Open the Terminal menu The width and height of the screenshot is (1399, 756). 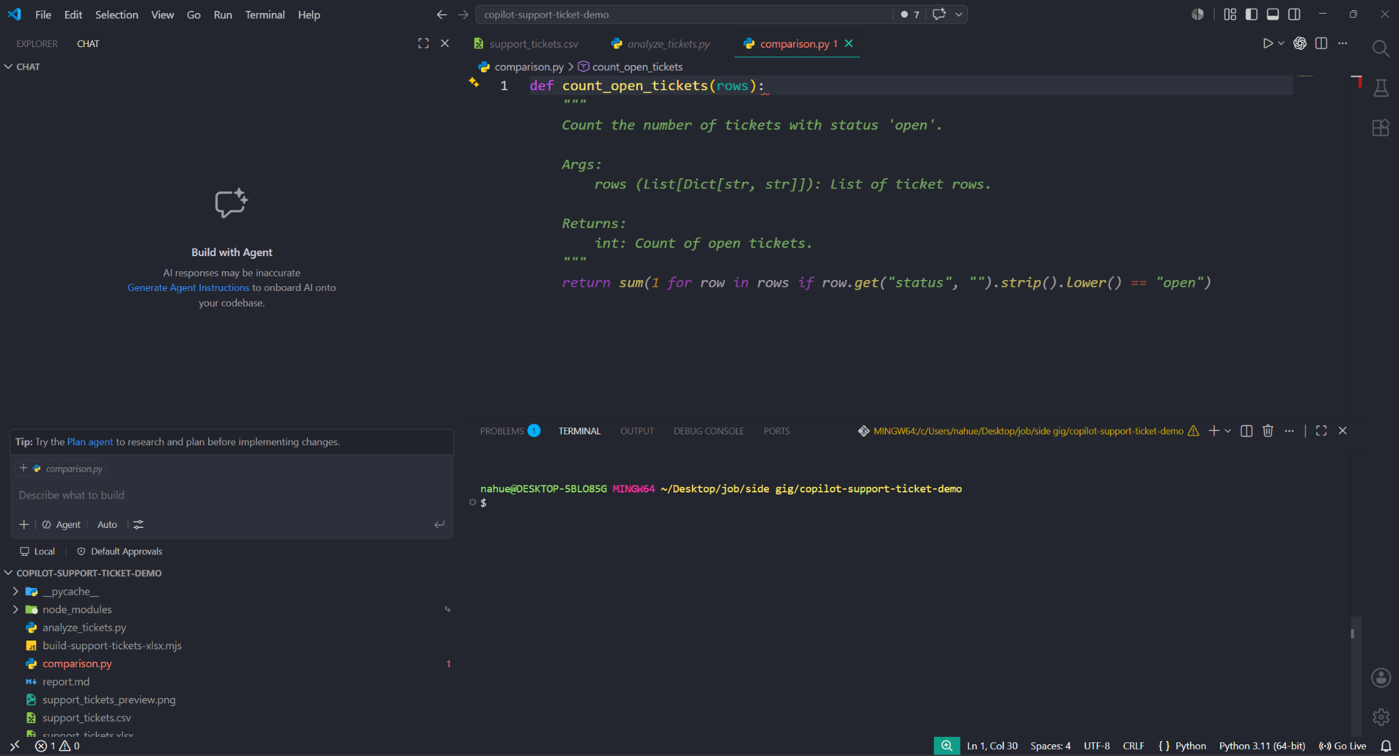click(x=265, y=14)
